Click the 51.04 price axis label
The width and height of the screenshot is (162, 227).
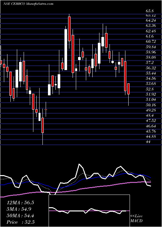[x=151, y=100]
